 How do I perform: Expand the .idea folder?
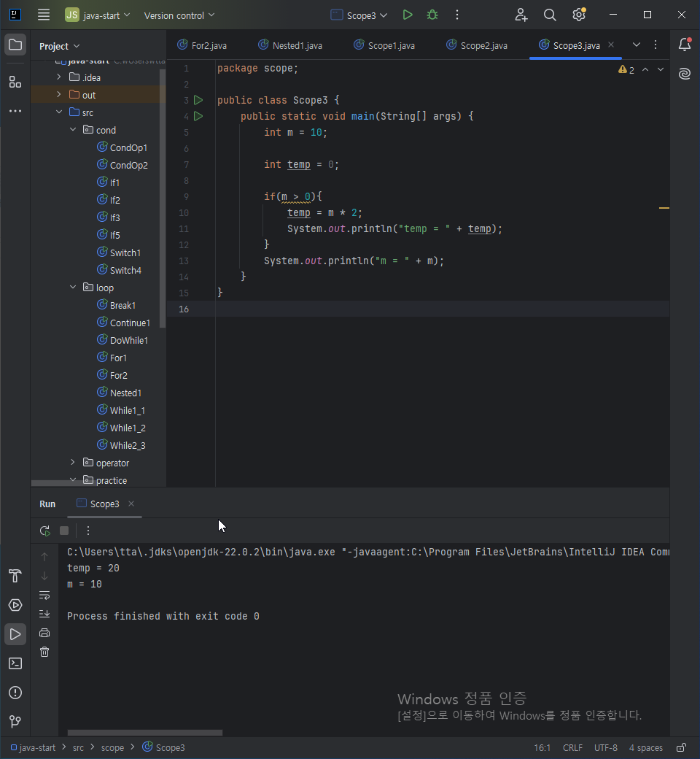(x=59, y=77)
